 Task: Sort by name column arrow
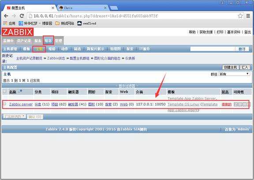21,91
